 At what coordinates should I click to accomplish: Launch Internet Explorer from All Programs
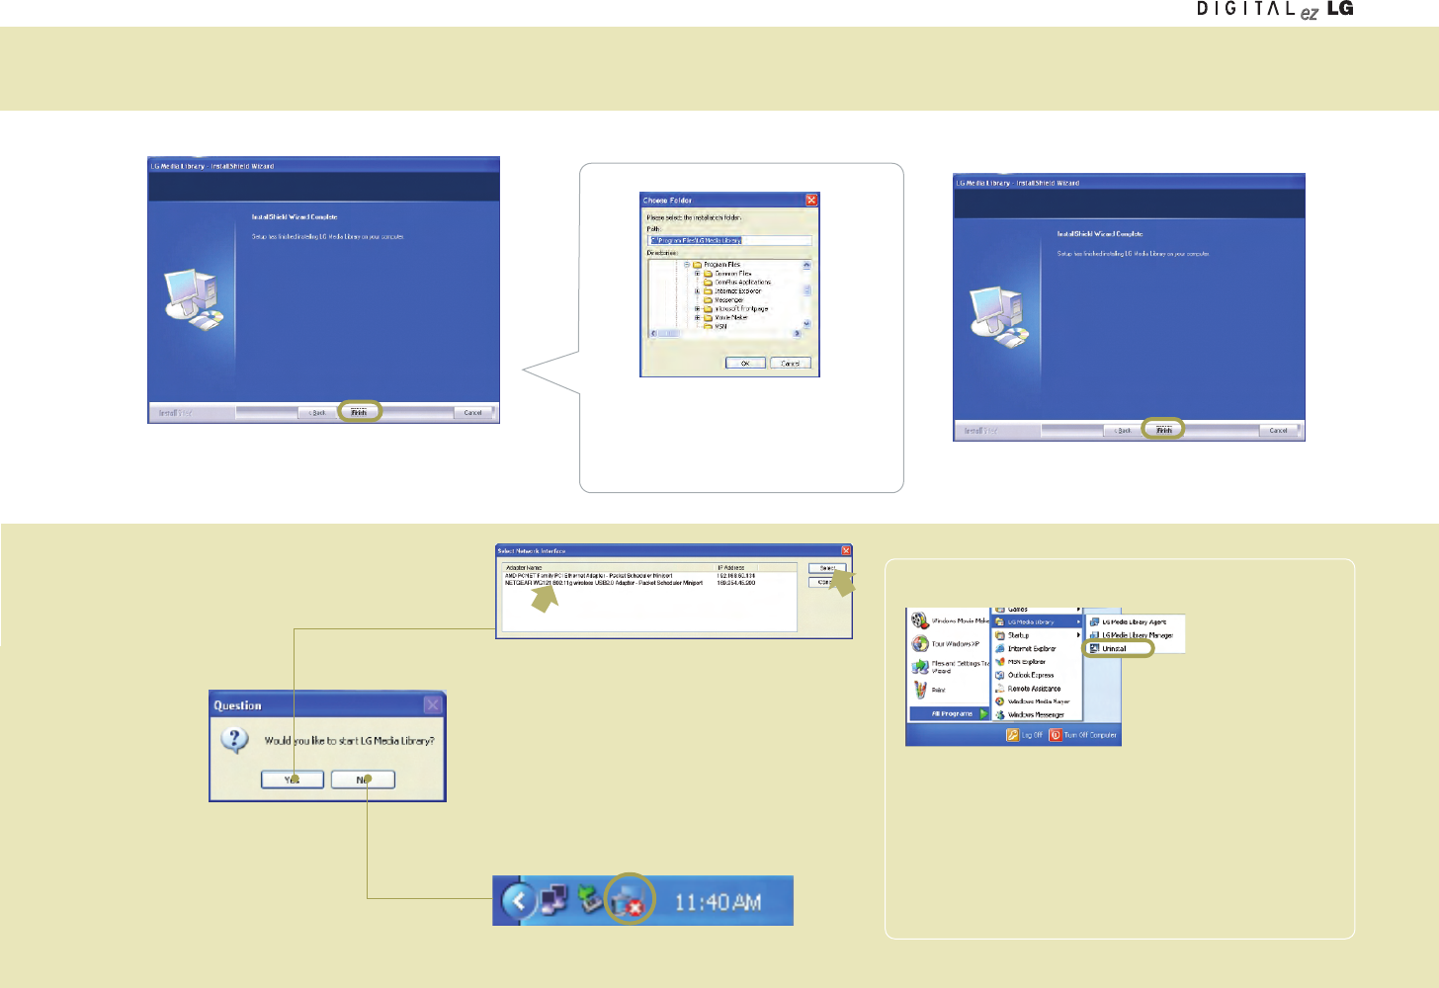pos(1038,648)
